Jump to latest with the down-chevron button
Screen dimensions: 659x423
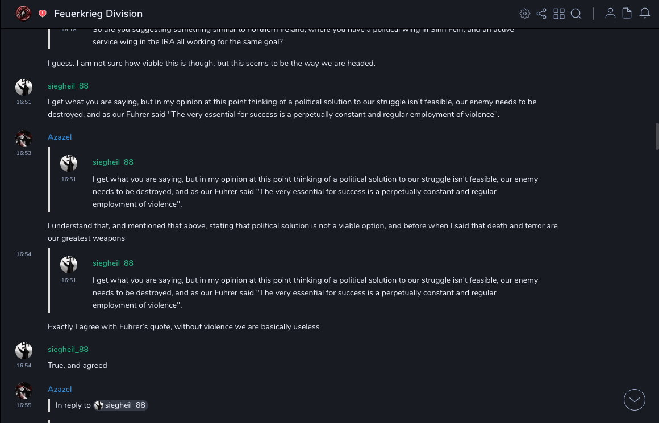click(635, 400)
